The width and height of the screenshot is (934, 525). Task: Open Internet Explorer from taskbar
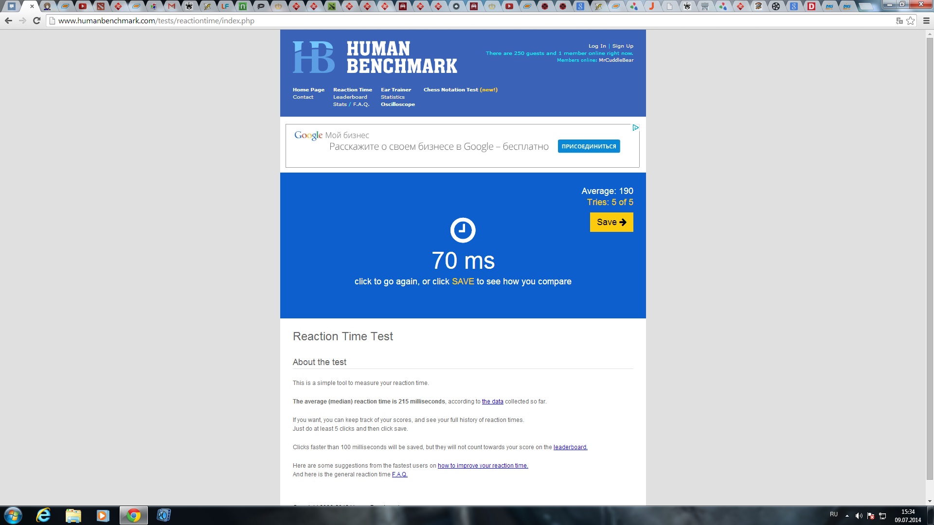[44, 515]
